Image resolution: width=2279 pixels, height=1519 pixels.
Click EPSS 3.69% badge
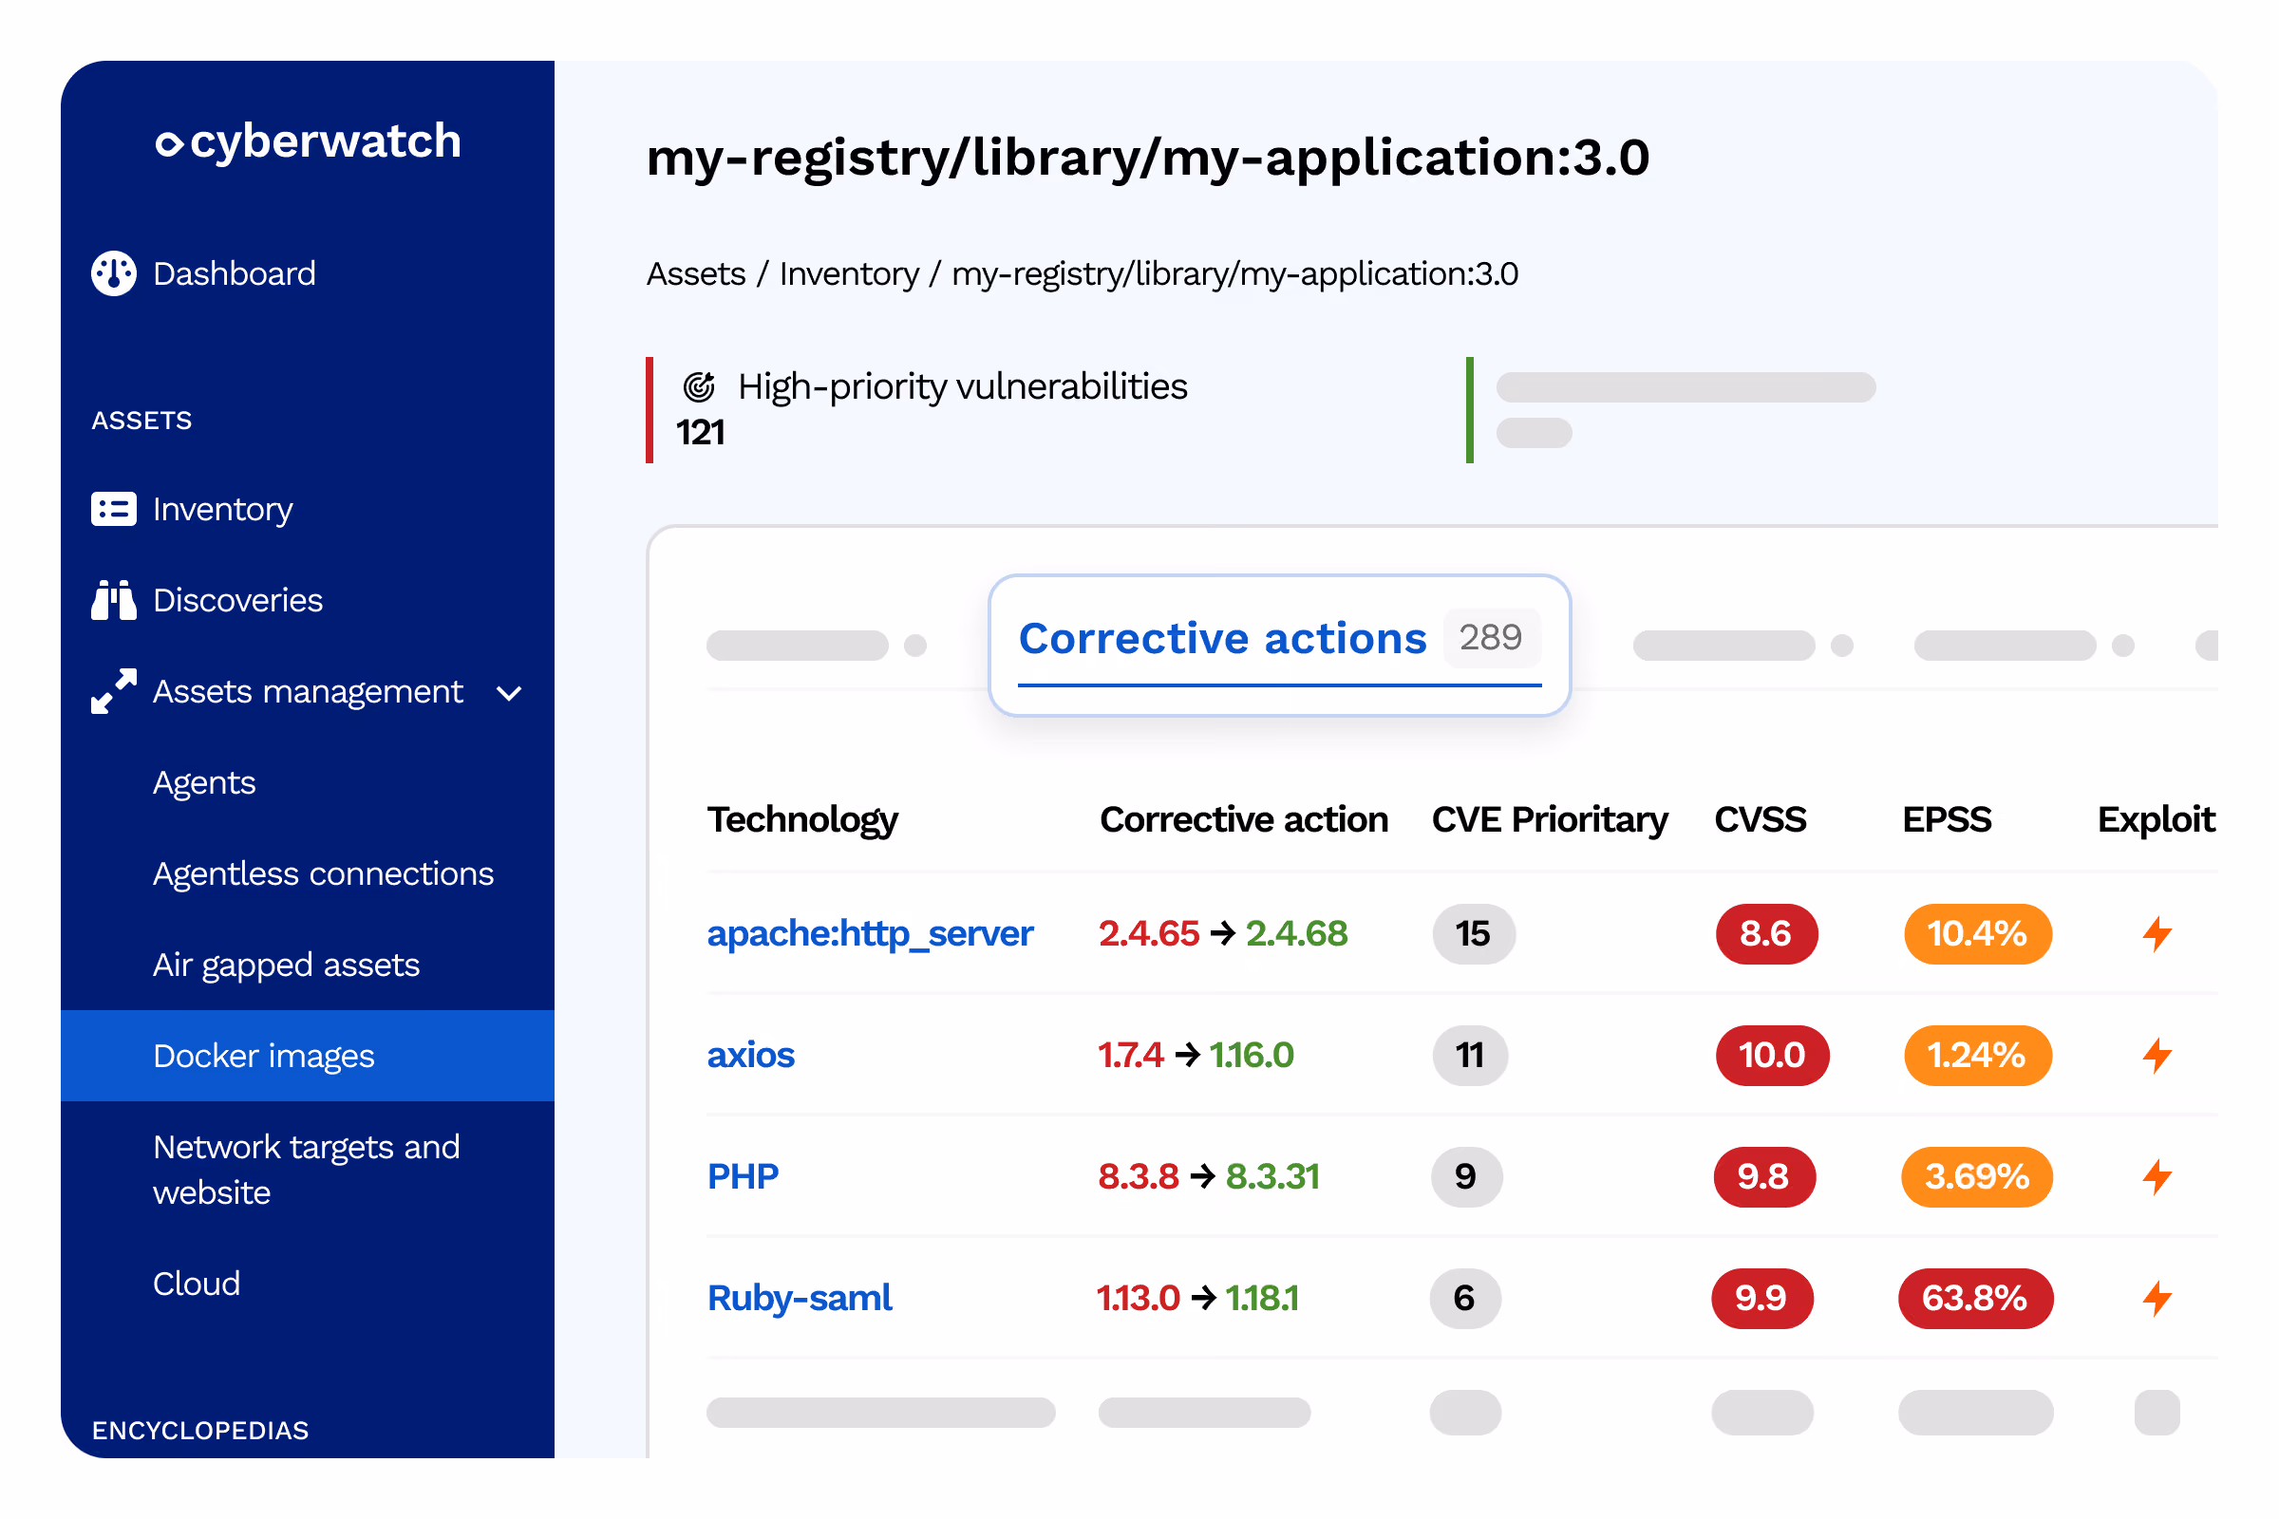click(x=1977, y=1176)
